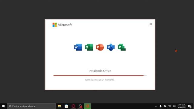Open the volume tray icon
The height and width of the screenshot is (109, 194).
pyautogui.click(x=174, y=106)
